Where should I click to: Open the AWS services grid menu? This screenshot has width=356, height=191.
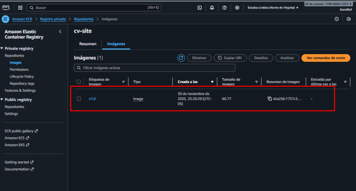click(20, 8)
